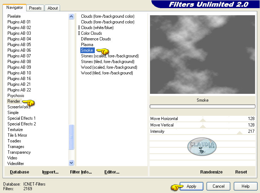Select Plugins AB 03 category
This screenshot has width=260, height=193.
pos(19,33)
